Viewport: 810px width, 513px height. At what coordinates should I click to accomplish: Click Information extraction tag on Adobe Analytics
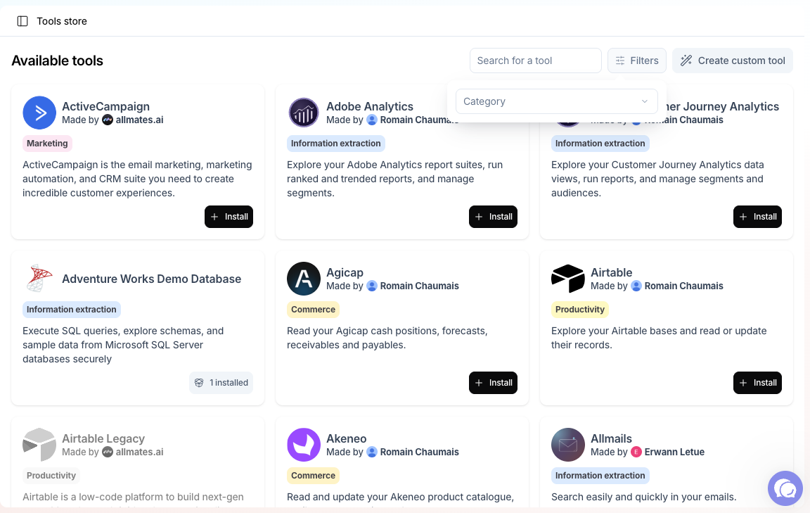336,144
